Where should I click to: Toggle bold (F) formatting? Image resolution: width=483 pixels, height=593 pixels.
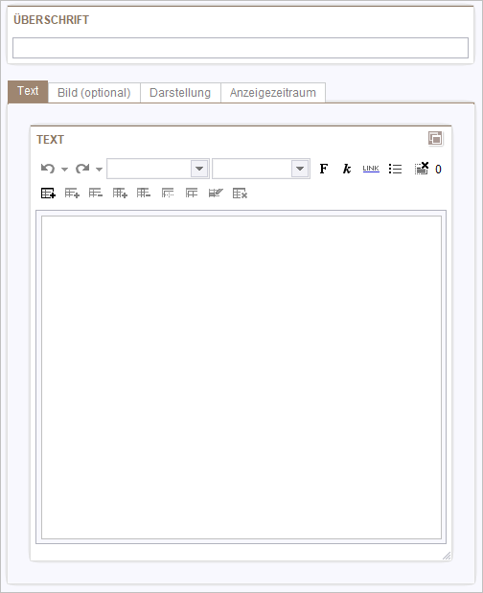pyautogui.click(x=323, y=169)
